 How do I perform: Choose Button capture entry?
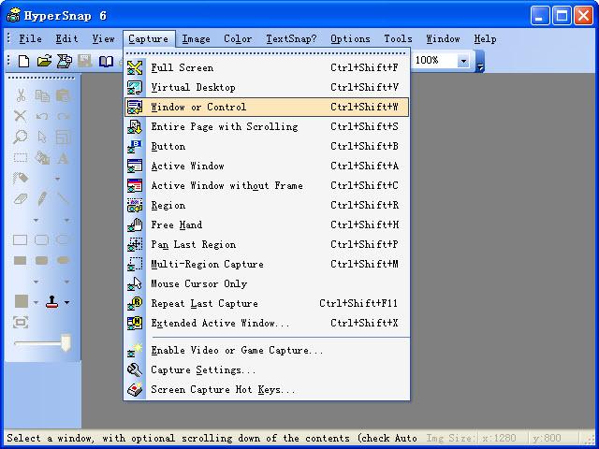[267, 146]
